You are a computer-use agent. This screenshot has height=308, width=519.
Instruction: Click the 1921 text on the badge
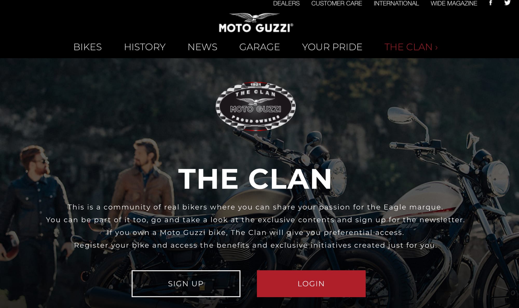(256, 84)
